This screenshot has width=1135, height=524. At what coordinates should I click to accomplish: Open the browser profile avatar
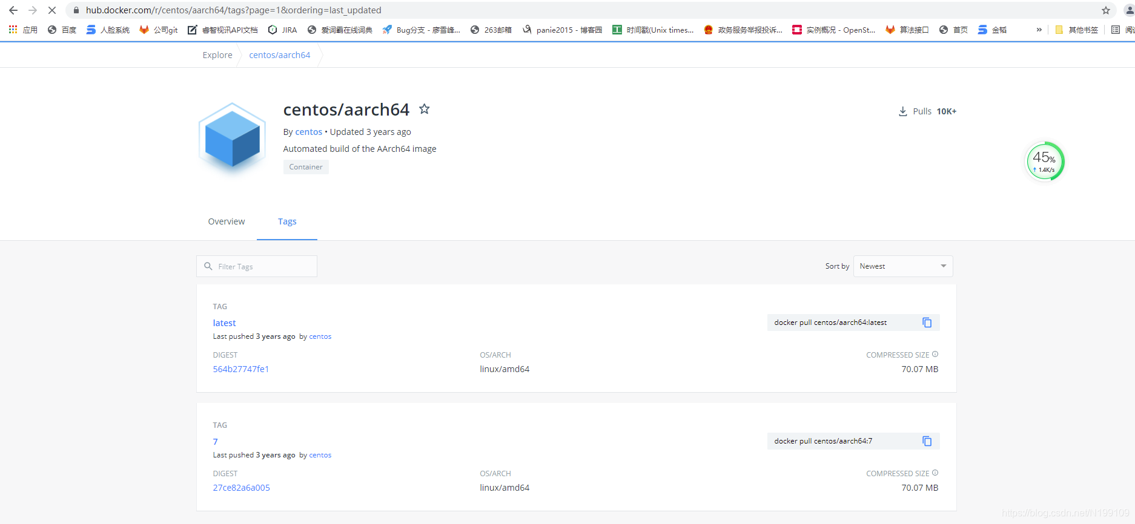1129,10
